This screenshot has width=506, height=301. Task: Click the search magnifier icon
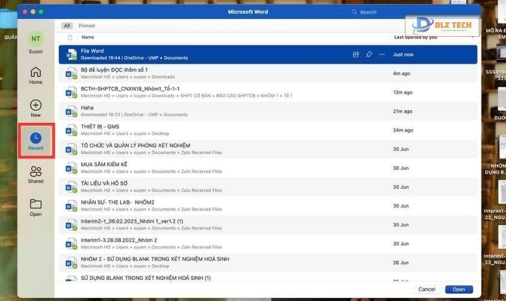pyautogui.click(x=354, y=12)
